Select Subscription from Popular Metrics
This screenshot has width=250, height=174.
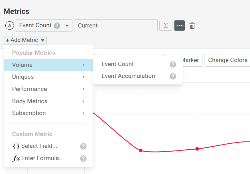tap(29, 113)
